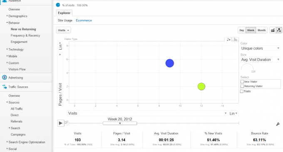Click the Bounce Rate 63.11% value
The image size is (283, 152).
(259, 140)
